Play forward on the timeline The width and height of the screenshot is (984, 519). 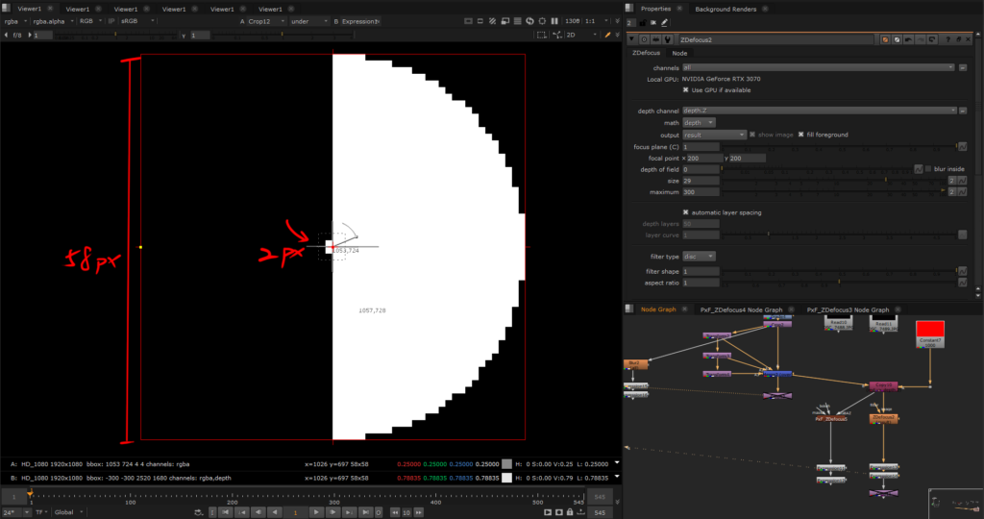[316, 512]
